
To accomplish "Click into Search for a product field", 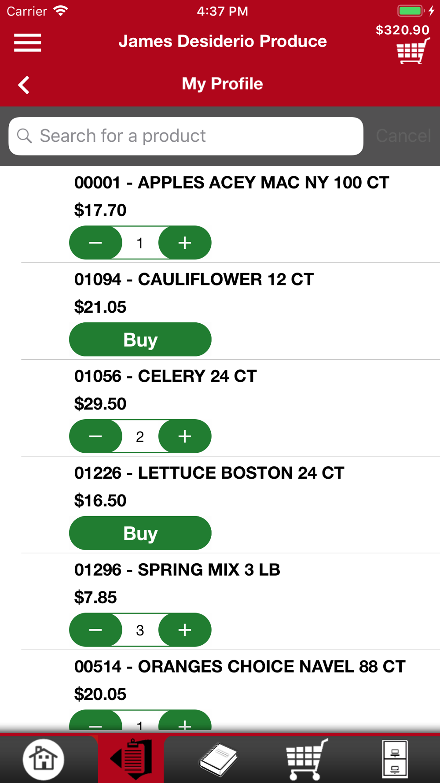I will pos(186,136).
